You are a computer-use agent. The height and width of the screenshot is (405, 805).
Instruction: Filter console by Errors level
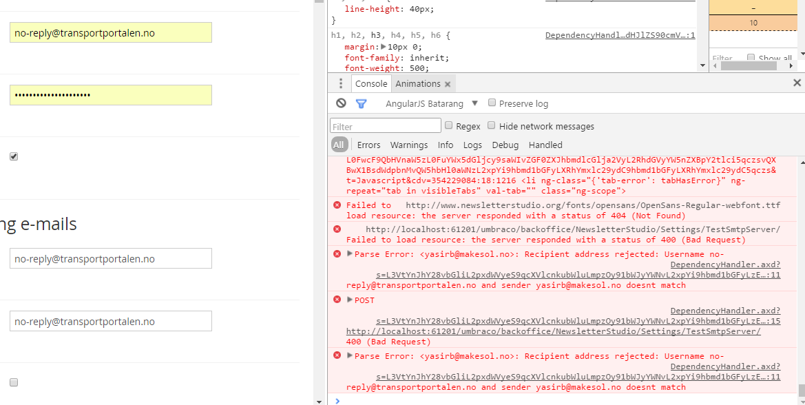coord(368,145)
